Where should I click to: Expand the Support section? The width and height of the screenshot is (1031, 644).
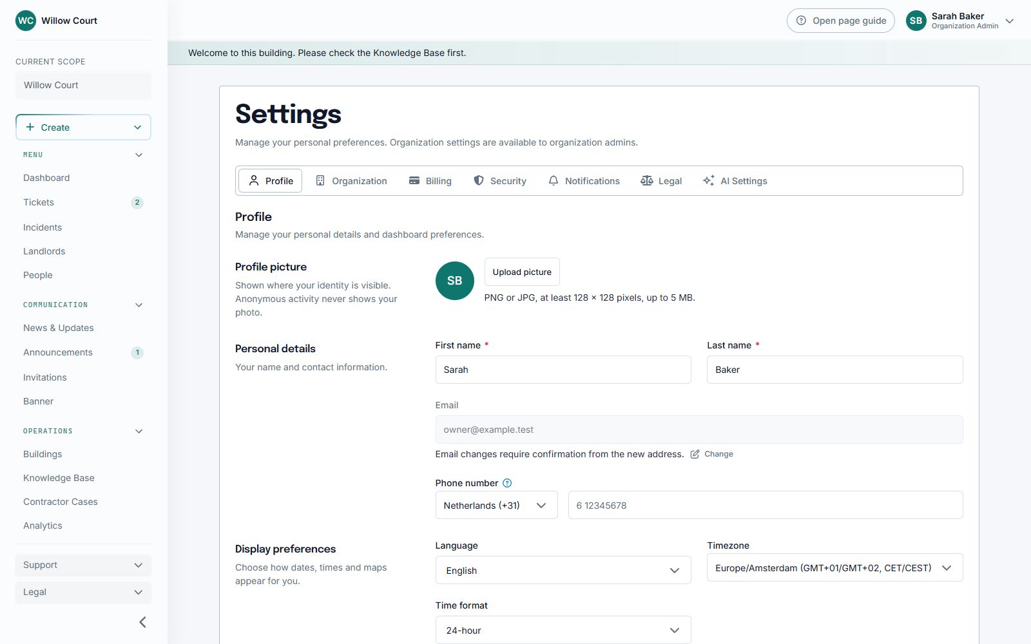[83, 565]
